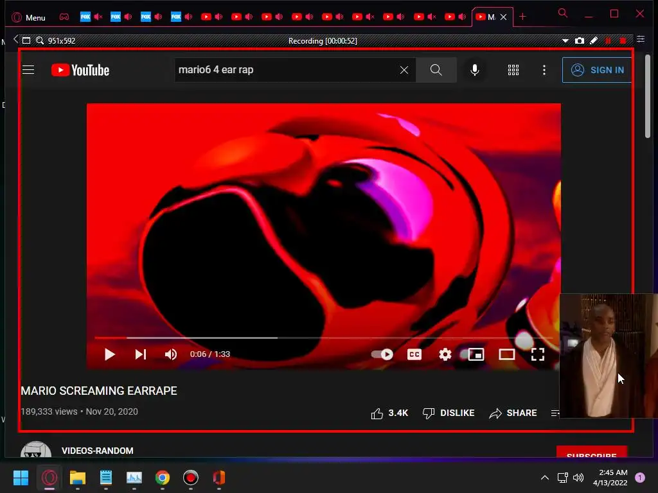658x493 pixels.
Task: Click the video title MARIO SCREAMING EARRAPE
Action: tap(99, 391)
